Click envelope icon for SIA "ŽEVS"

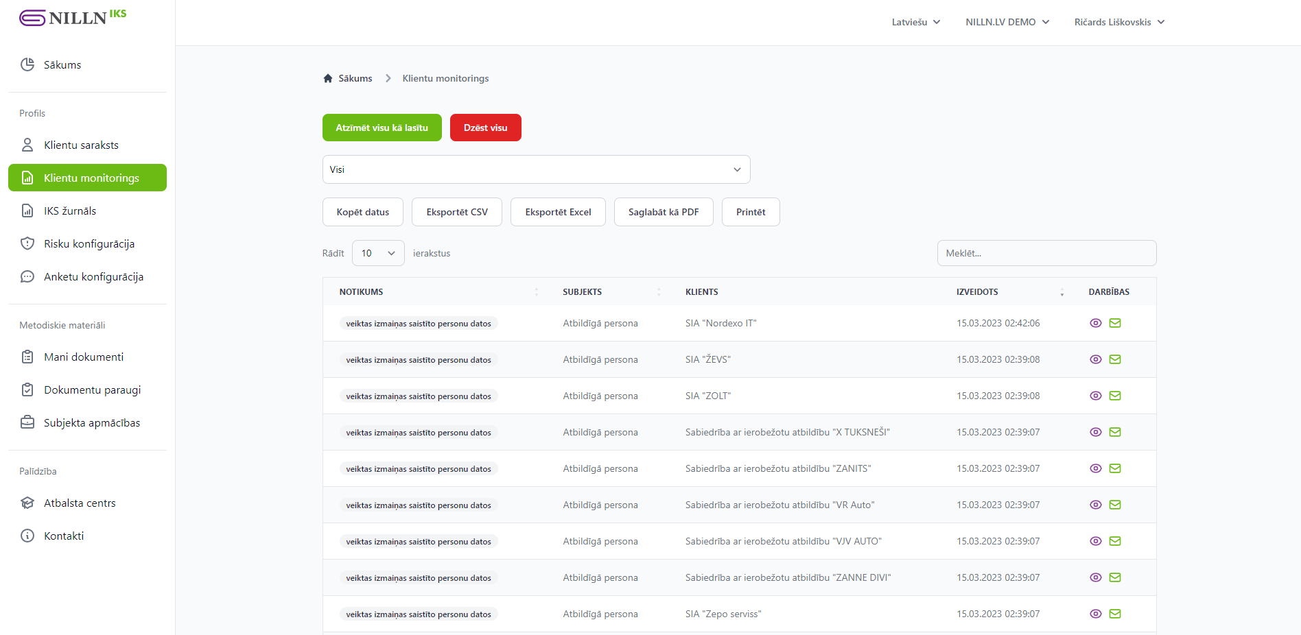click(x=1115, y=359)
